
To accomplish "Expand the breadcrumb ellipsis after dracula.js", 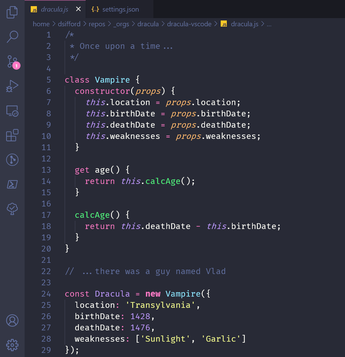I will click(x=269, y=24).
